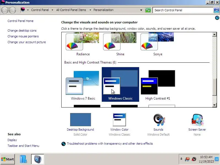Click All Control Panel Items breadcrumb

[x=71, y=10]
